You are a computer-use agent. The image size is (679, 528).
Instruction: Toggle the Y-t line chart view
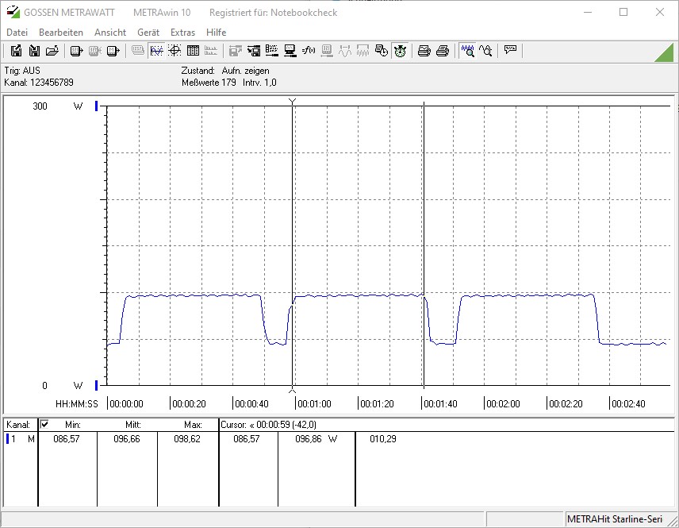(x=156, y=51)
